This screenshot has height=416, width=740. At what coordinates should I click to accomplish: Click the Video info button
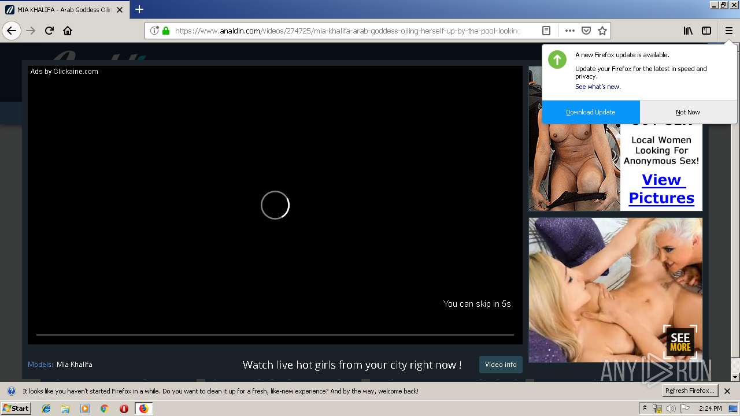coord(501,365)
